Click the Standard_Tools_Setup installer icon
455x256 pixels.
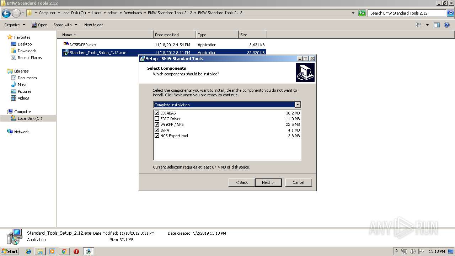(x=66, y=53)
